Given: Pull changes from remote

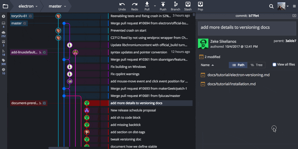Looking at the screenshot, I should tap(147, 6).
